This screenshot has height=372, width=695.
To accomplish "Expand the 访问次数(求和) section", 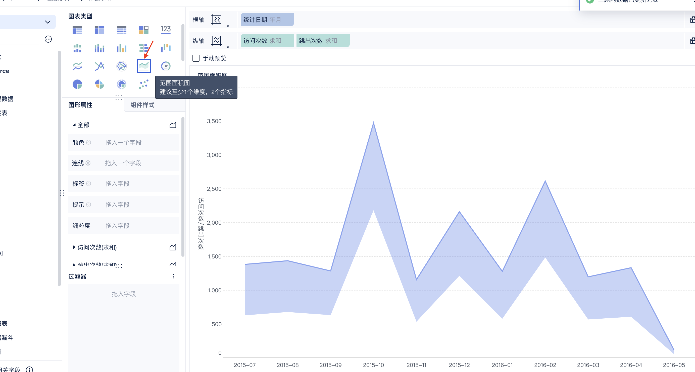I will 74,247.
